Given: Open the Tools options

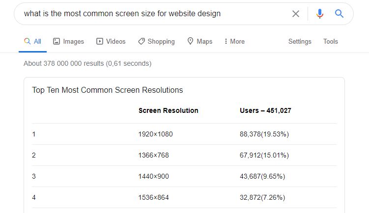Looking at the screenshot, I should 330,41.
